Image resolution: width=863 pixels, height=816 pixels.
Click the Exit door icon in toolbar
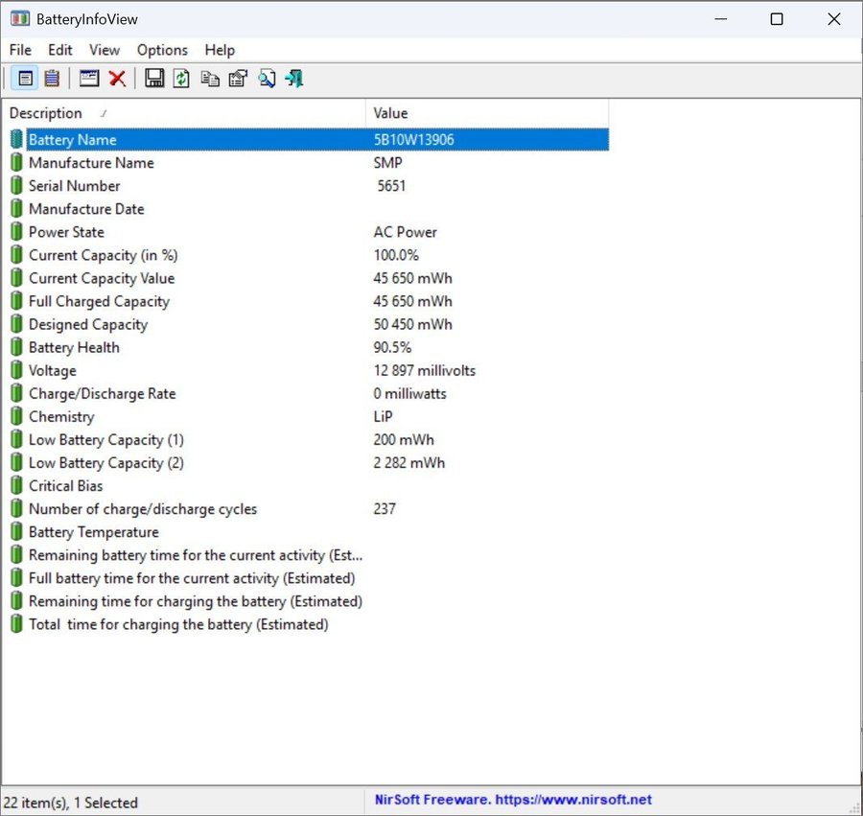click(293, 79)
